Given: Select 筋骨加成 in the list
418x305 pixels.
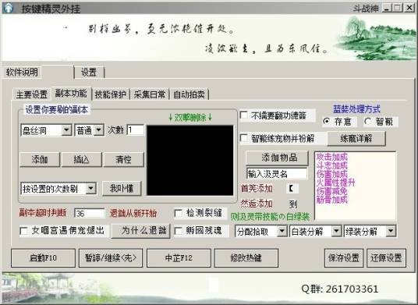Looking at the screenshot, I should [332, 200].
